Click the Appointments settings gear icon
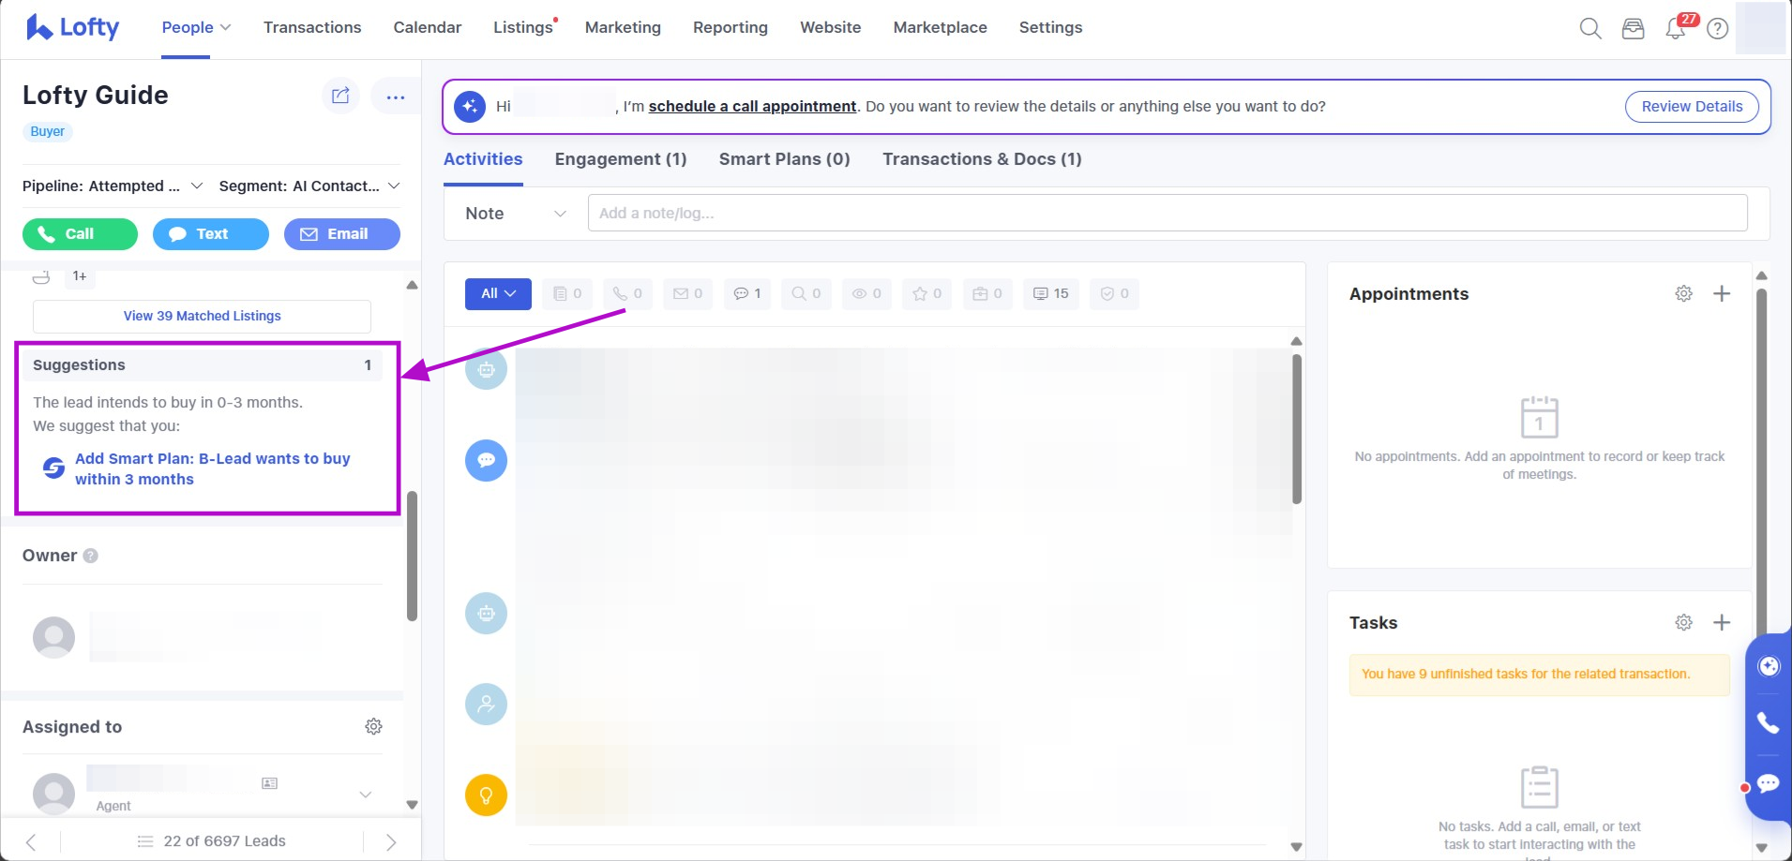The height and width of the screenshot is (861, 1792). [1683, 294]
